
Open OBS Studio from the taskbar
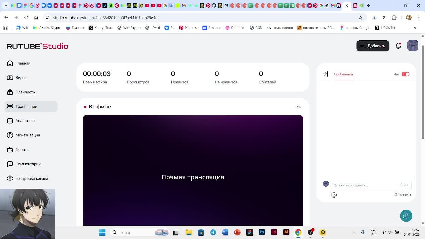pyautogui.click(x=310, y=232)
